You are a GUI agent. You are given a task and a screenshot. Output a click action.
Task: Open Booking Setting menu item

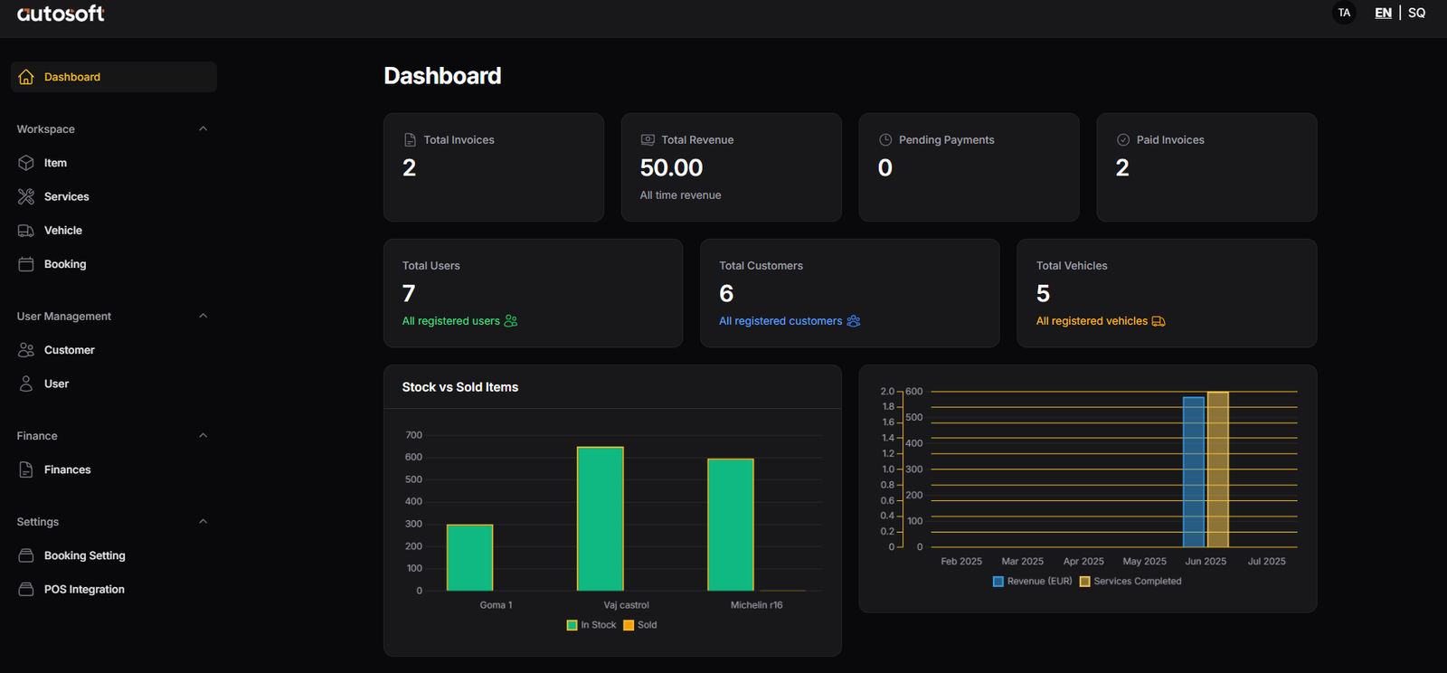[84, 555]
